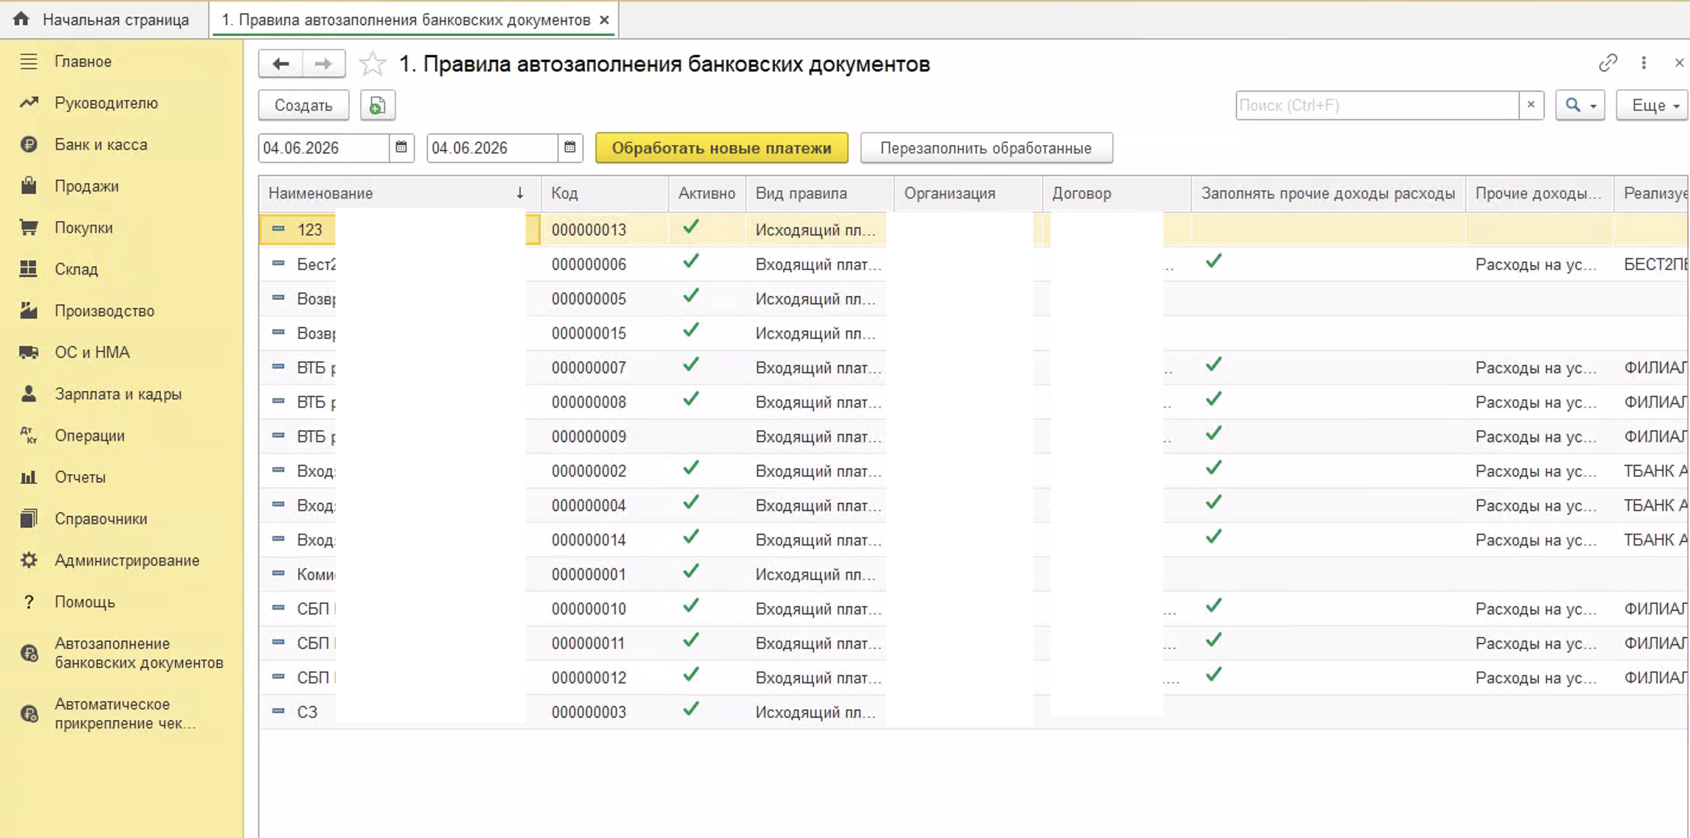Image resolution: width=1690 pixels, height=838 pixels.
Task: Click code cell 000000015
Action: tap(589, 333)
